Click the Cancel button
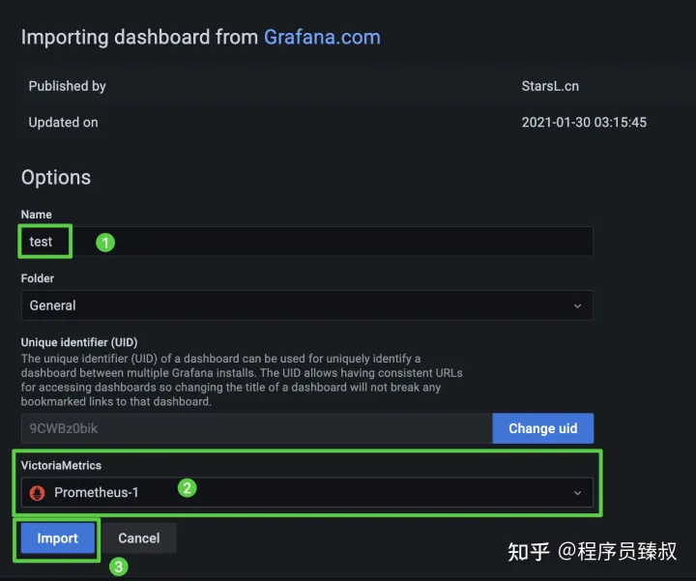The width and height of the screenshot is (696, 581). click(x=139, y=537)
